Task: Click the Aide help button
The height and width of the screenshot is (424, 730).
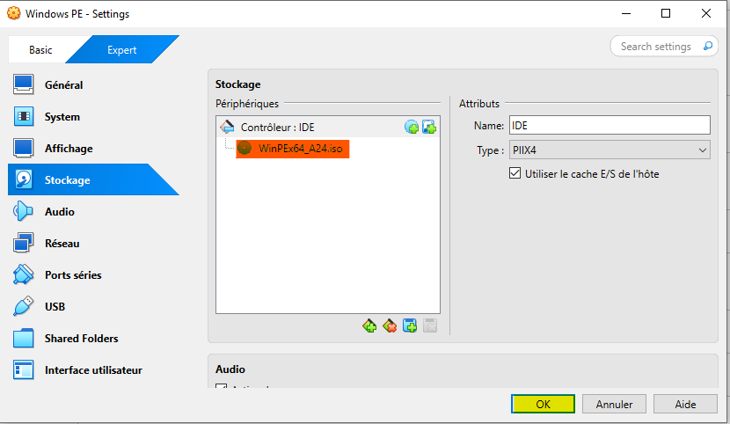Action: pyautogui.click(x=685, y=405)
